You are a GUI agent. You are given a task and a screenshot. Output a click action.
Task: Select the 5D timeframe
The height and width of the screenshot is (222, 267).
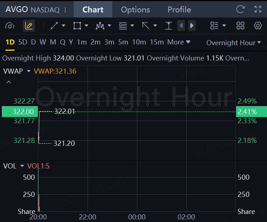coord(23,42)
